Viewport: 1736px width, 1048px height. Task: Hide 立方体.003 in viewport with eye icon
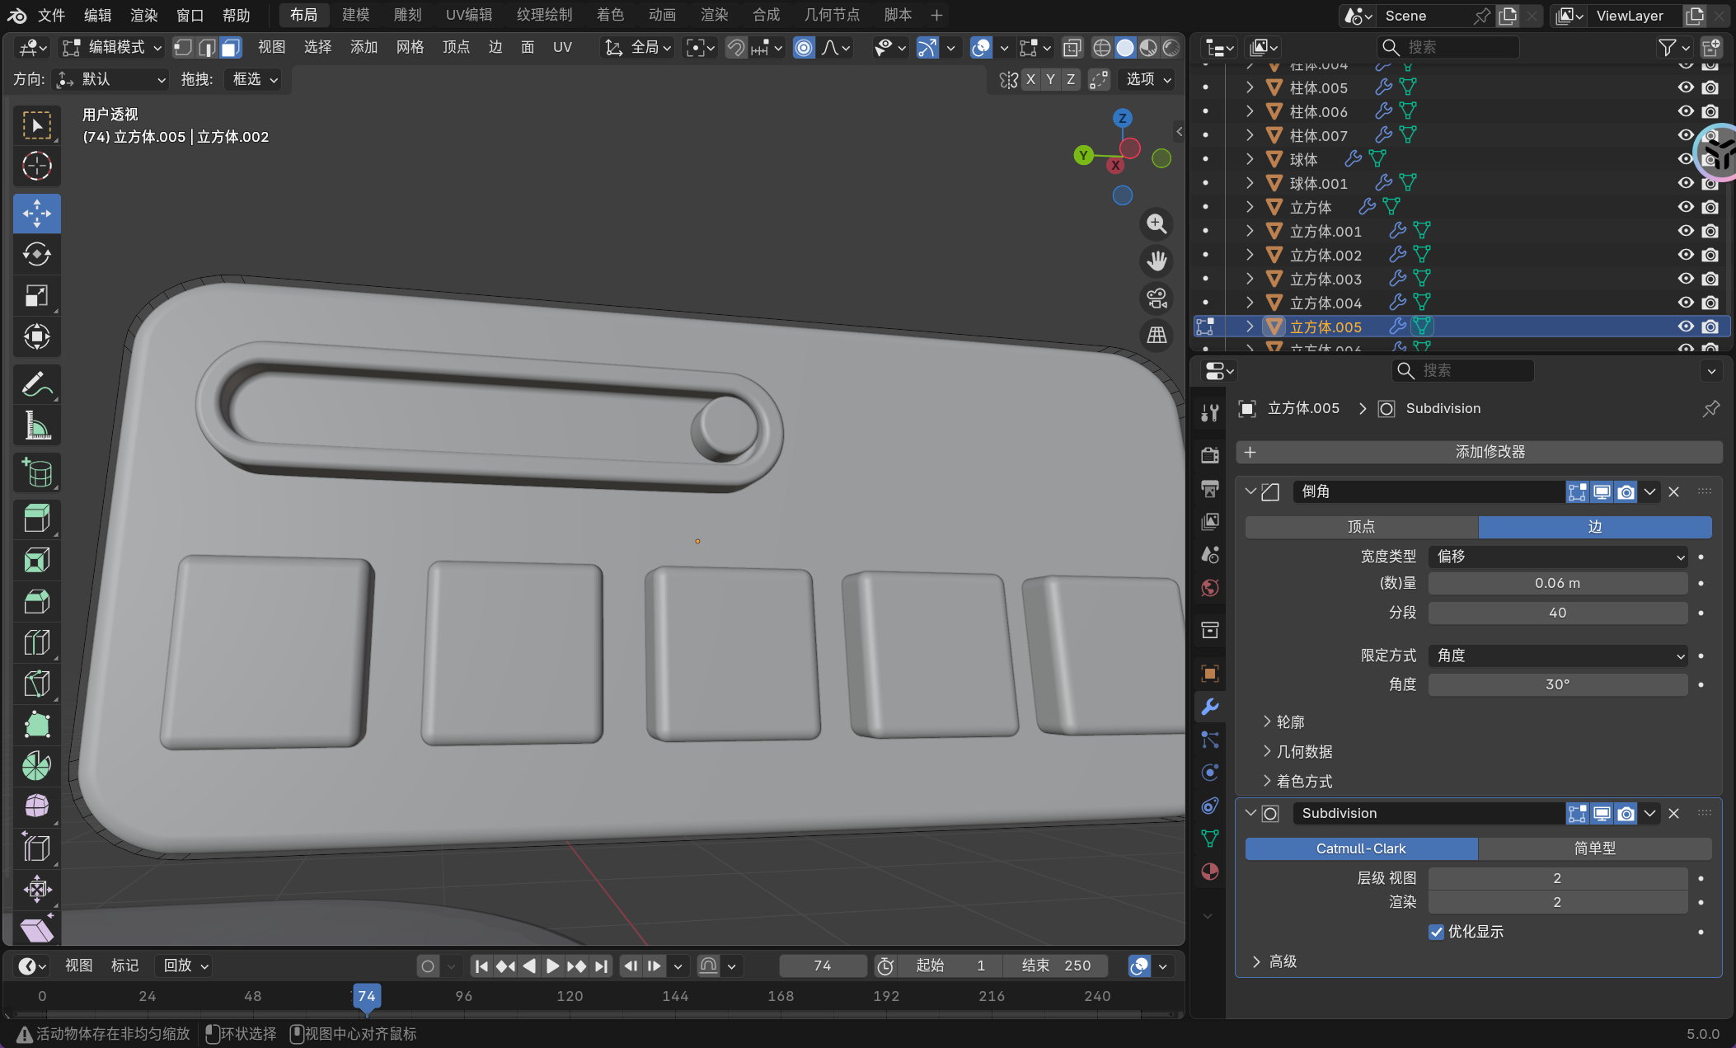[1686, 279]
